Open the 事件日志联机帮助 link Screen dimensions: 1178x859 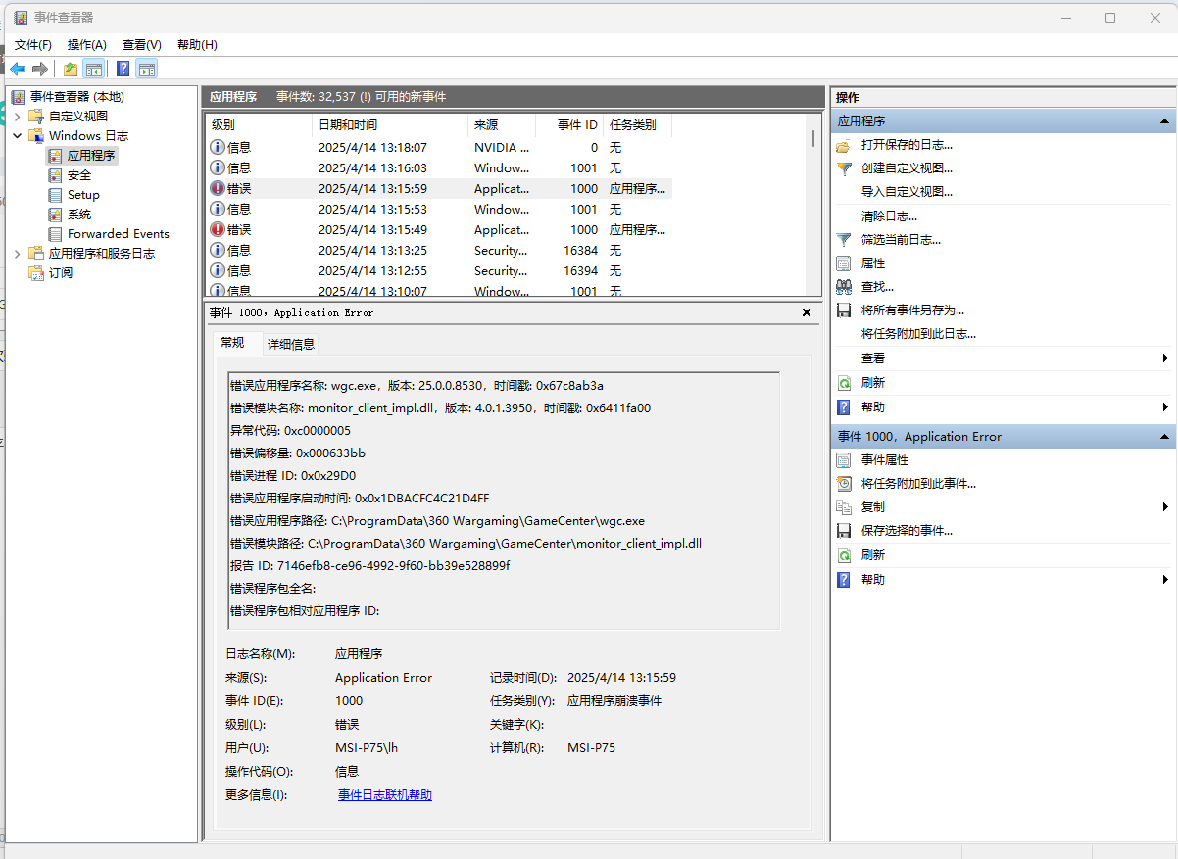point(385,794)
